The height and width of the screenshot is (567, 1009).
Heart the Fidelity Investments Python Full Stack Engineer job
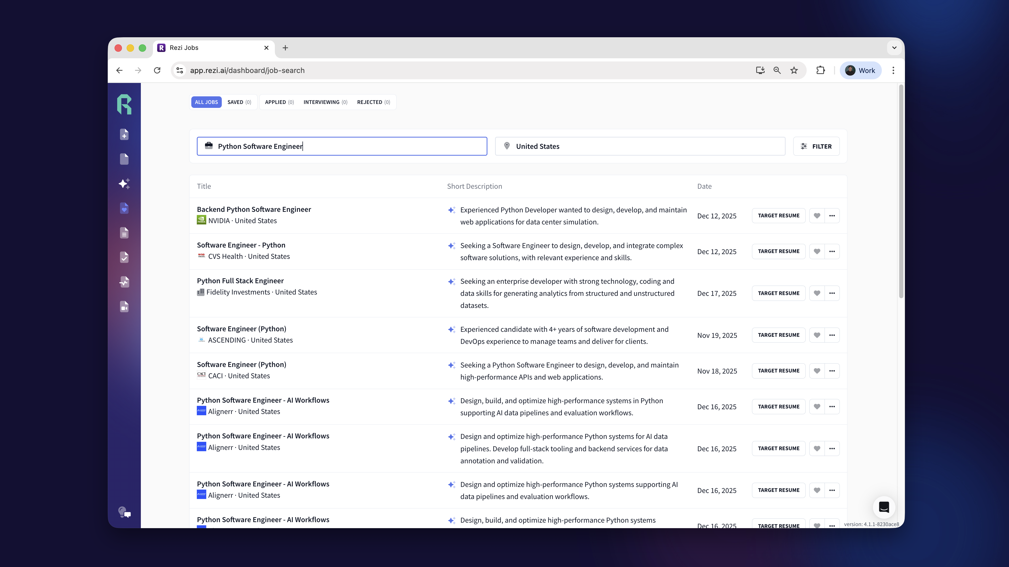coord(817,293)
